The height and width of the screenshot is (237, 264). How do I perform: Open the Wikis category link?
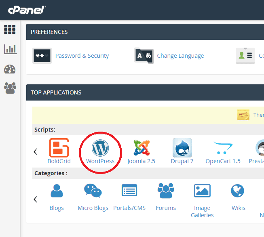tap(239, 208)
